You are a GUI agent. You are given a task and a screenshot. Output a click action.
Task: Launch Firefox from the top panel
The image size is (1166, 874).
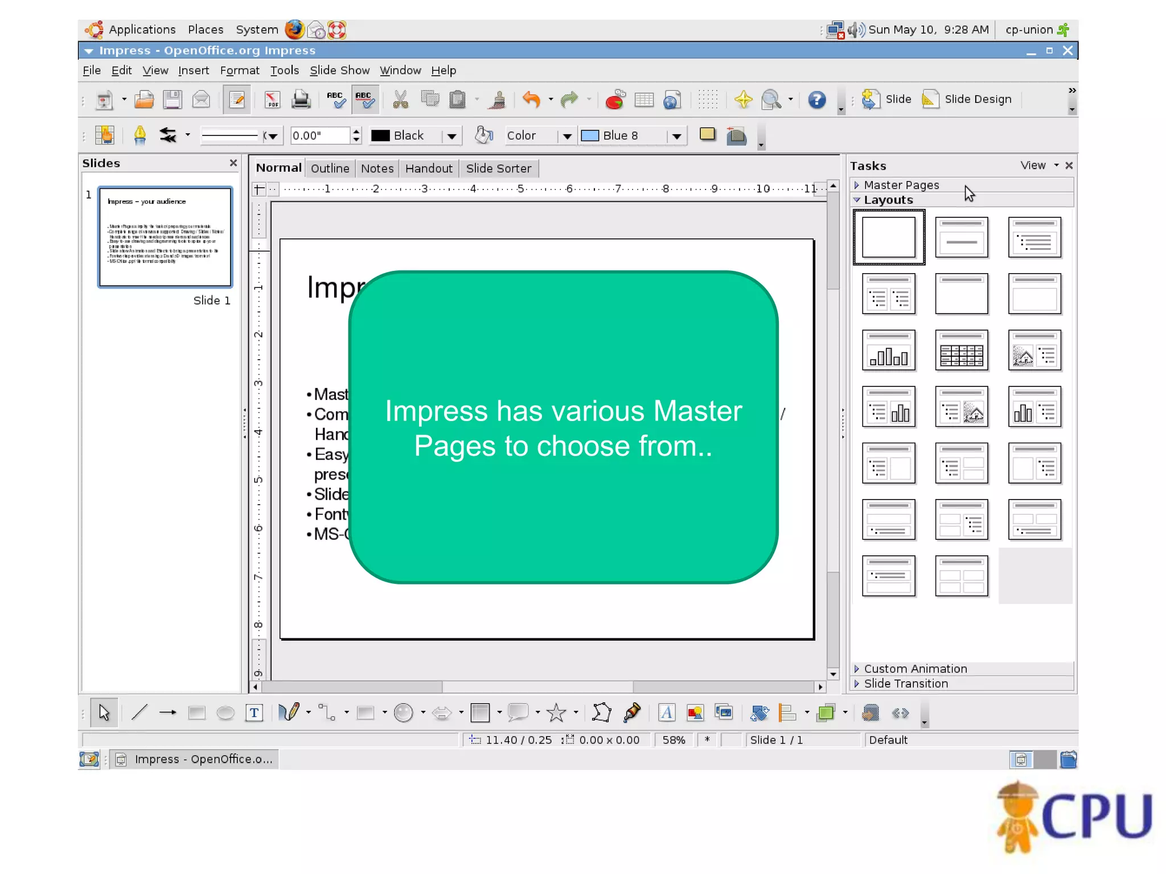pyautogui.click(x=294, y=30)
